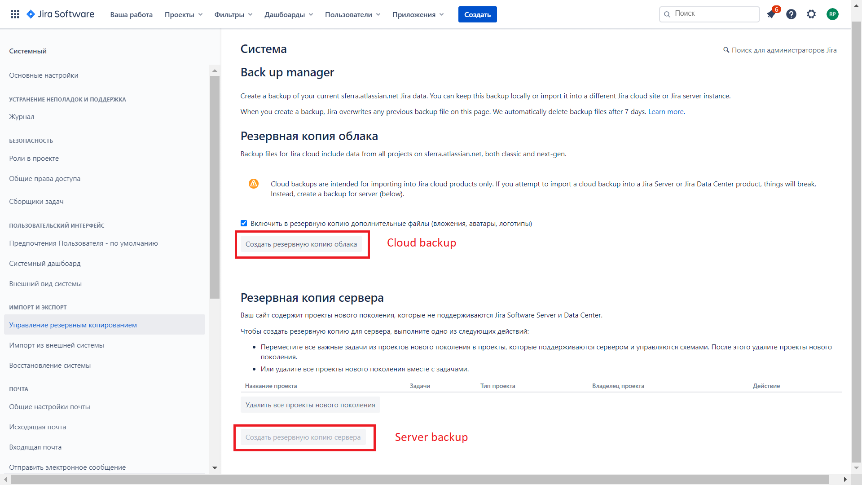The height and width of the screenshot is (485, 862).
Task: Open the help question mark icon
Action: pos(791,14)
